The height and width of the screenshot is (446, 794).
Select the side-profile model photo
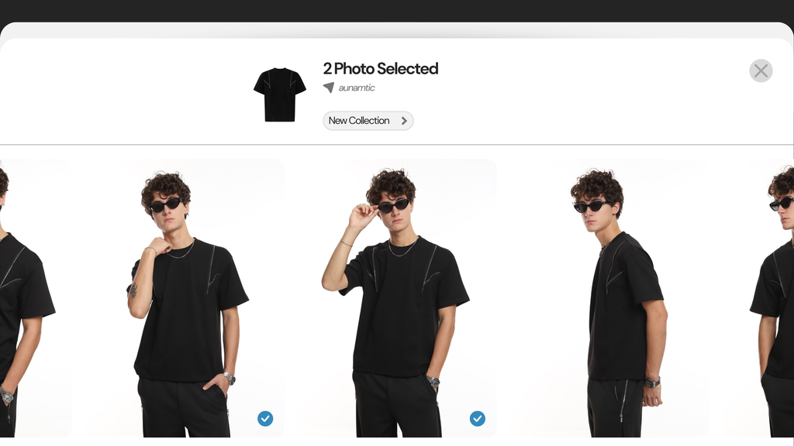click(x=613, y=298)
